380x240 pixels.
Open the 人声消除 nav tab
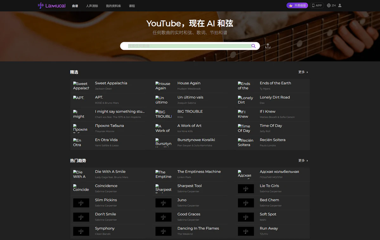92,6
